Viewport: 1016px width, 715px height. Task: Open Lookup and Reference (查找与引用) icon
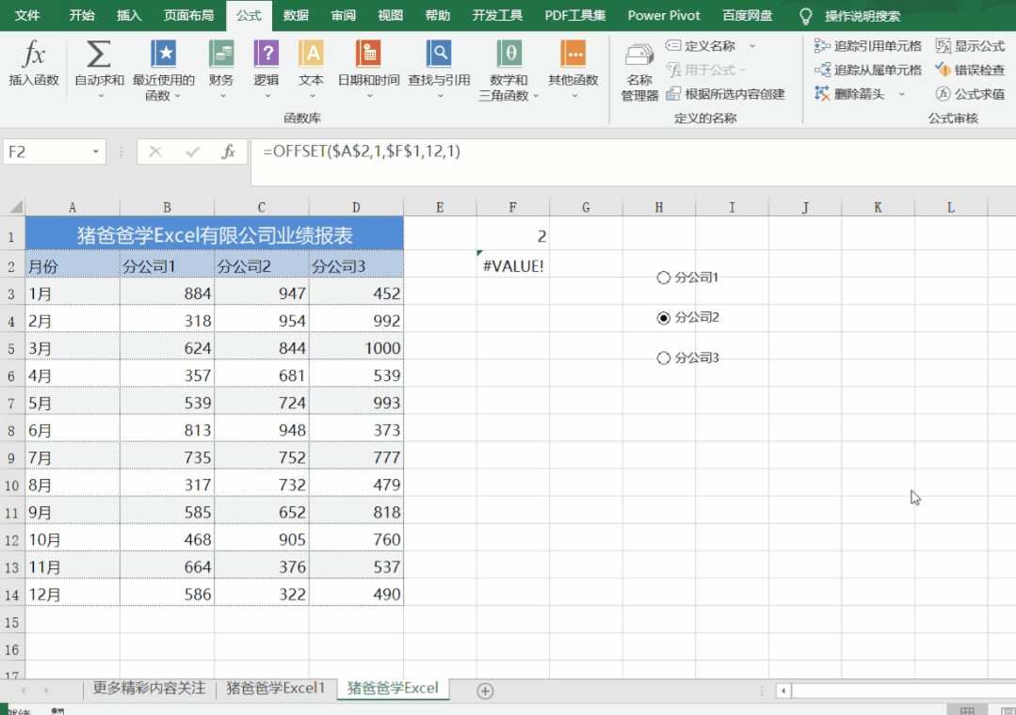439,55
